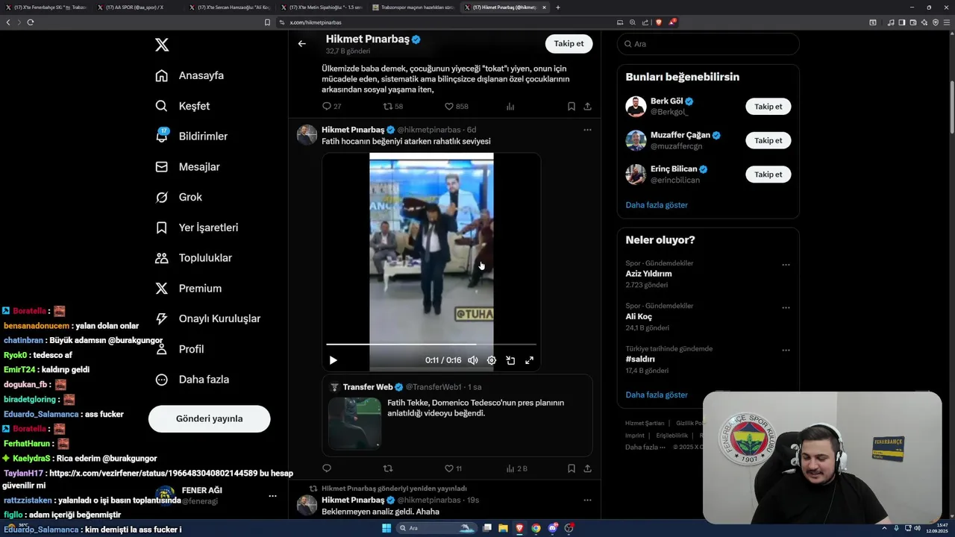Follow Hikmet Pınarbaş with Takip et

569,43
